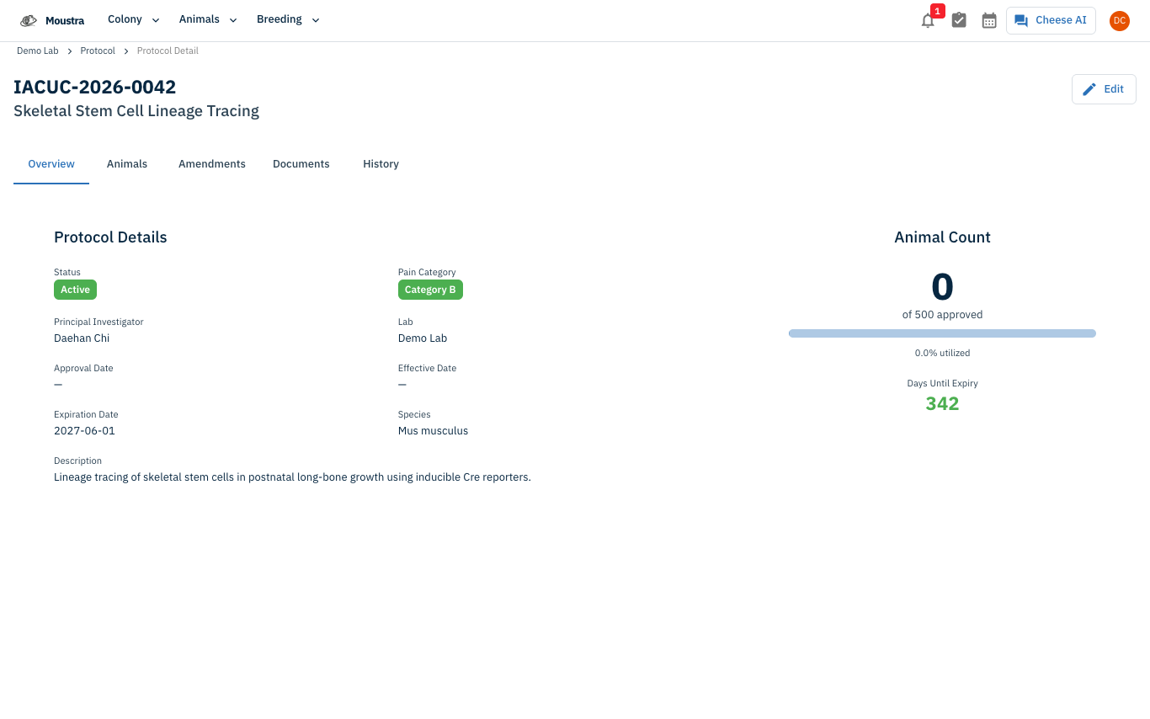Go to Demo Lab breadcrumb
Screen dimensions: 1150x719
click(38, 51)
